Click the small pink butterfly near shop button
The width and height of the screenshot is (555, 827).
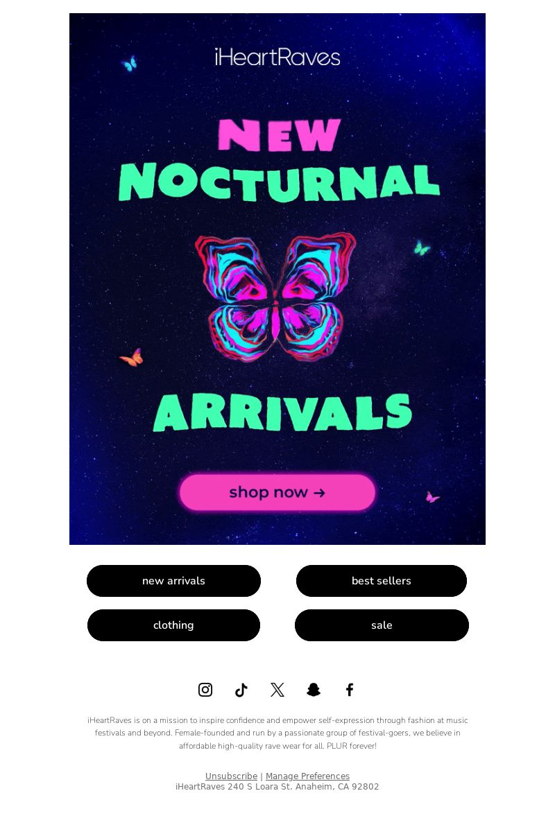pyautogui.click(x=432, y=497)
